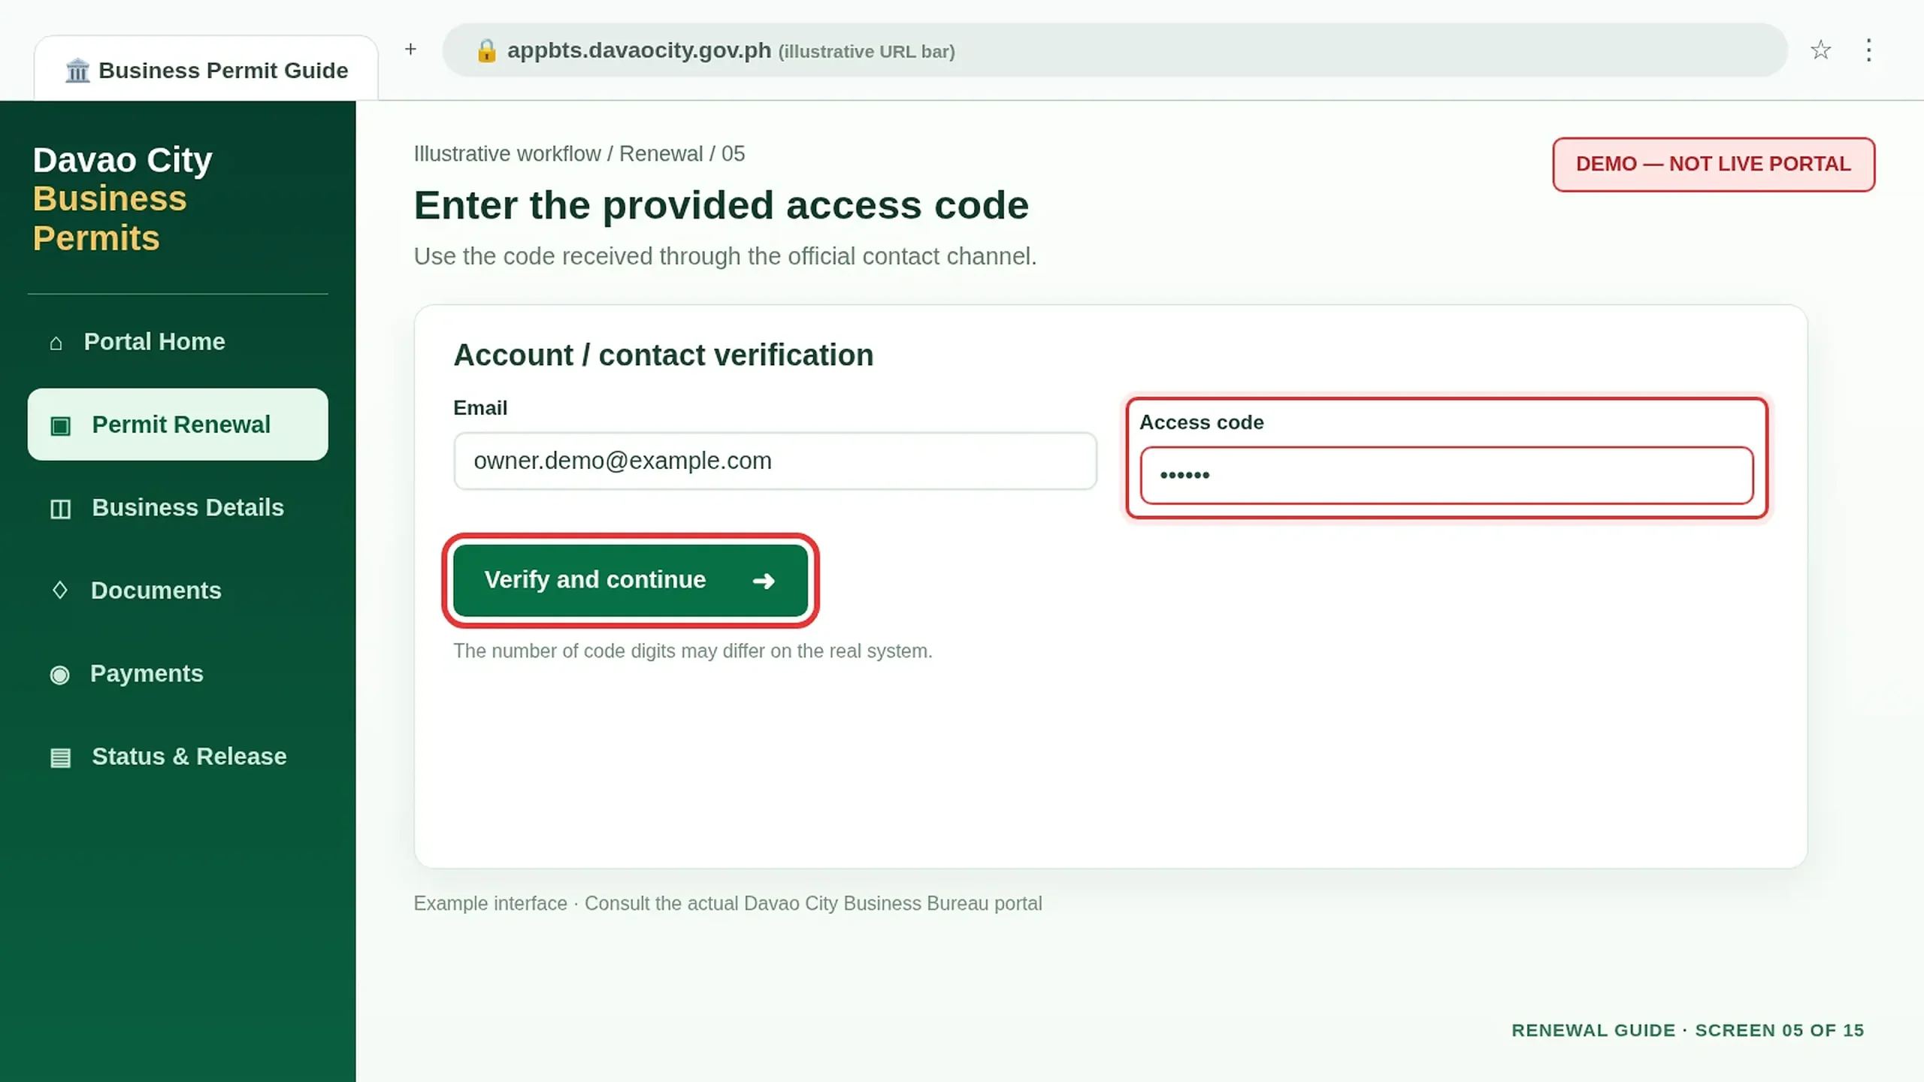Click the Payments circle icon

(59, 675)
